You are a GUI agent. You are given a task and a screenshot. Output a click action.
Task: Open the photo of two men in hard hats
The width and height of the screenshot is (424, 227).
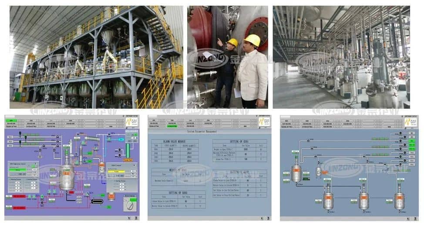pos(227,57)
